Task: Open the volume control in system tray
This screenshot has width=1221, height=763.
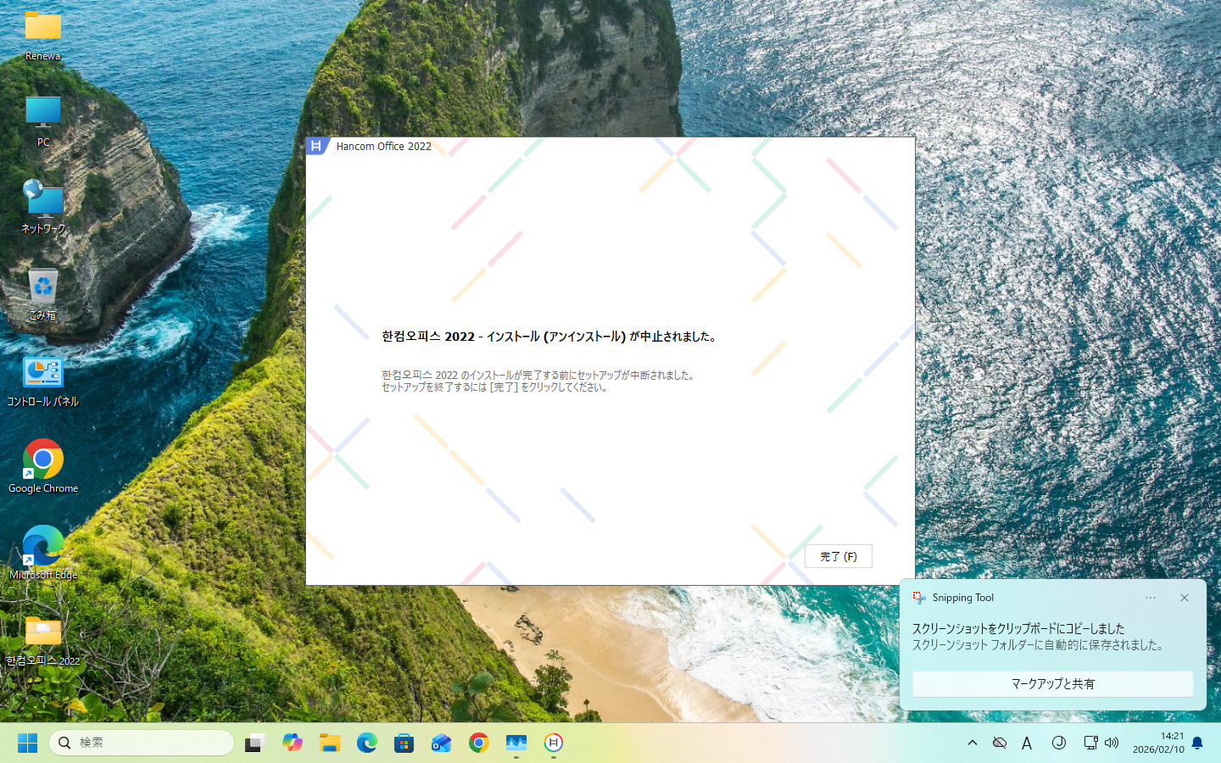Action: (1112, 743)
